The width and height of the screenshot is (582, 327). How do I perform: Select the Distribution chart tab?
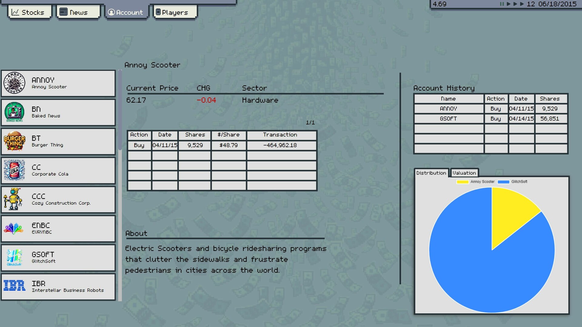(431, 173)
